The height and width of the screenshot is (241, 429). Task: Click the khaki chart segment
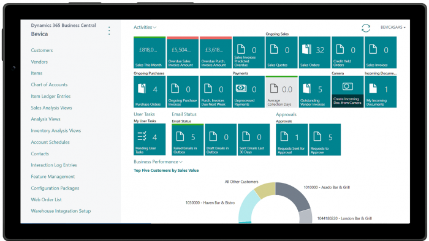266,190
